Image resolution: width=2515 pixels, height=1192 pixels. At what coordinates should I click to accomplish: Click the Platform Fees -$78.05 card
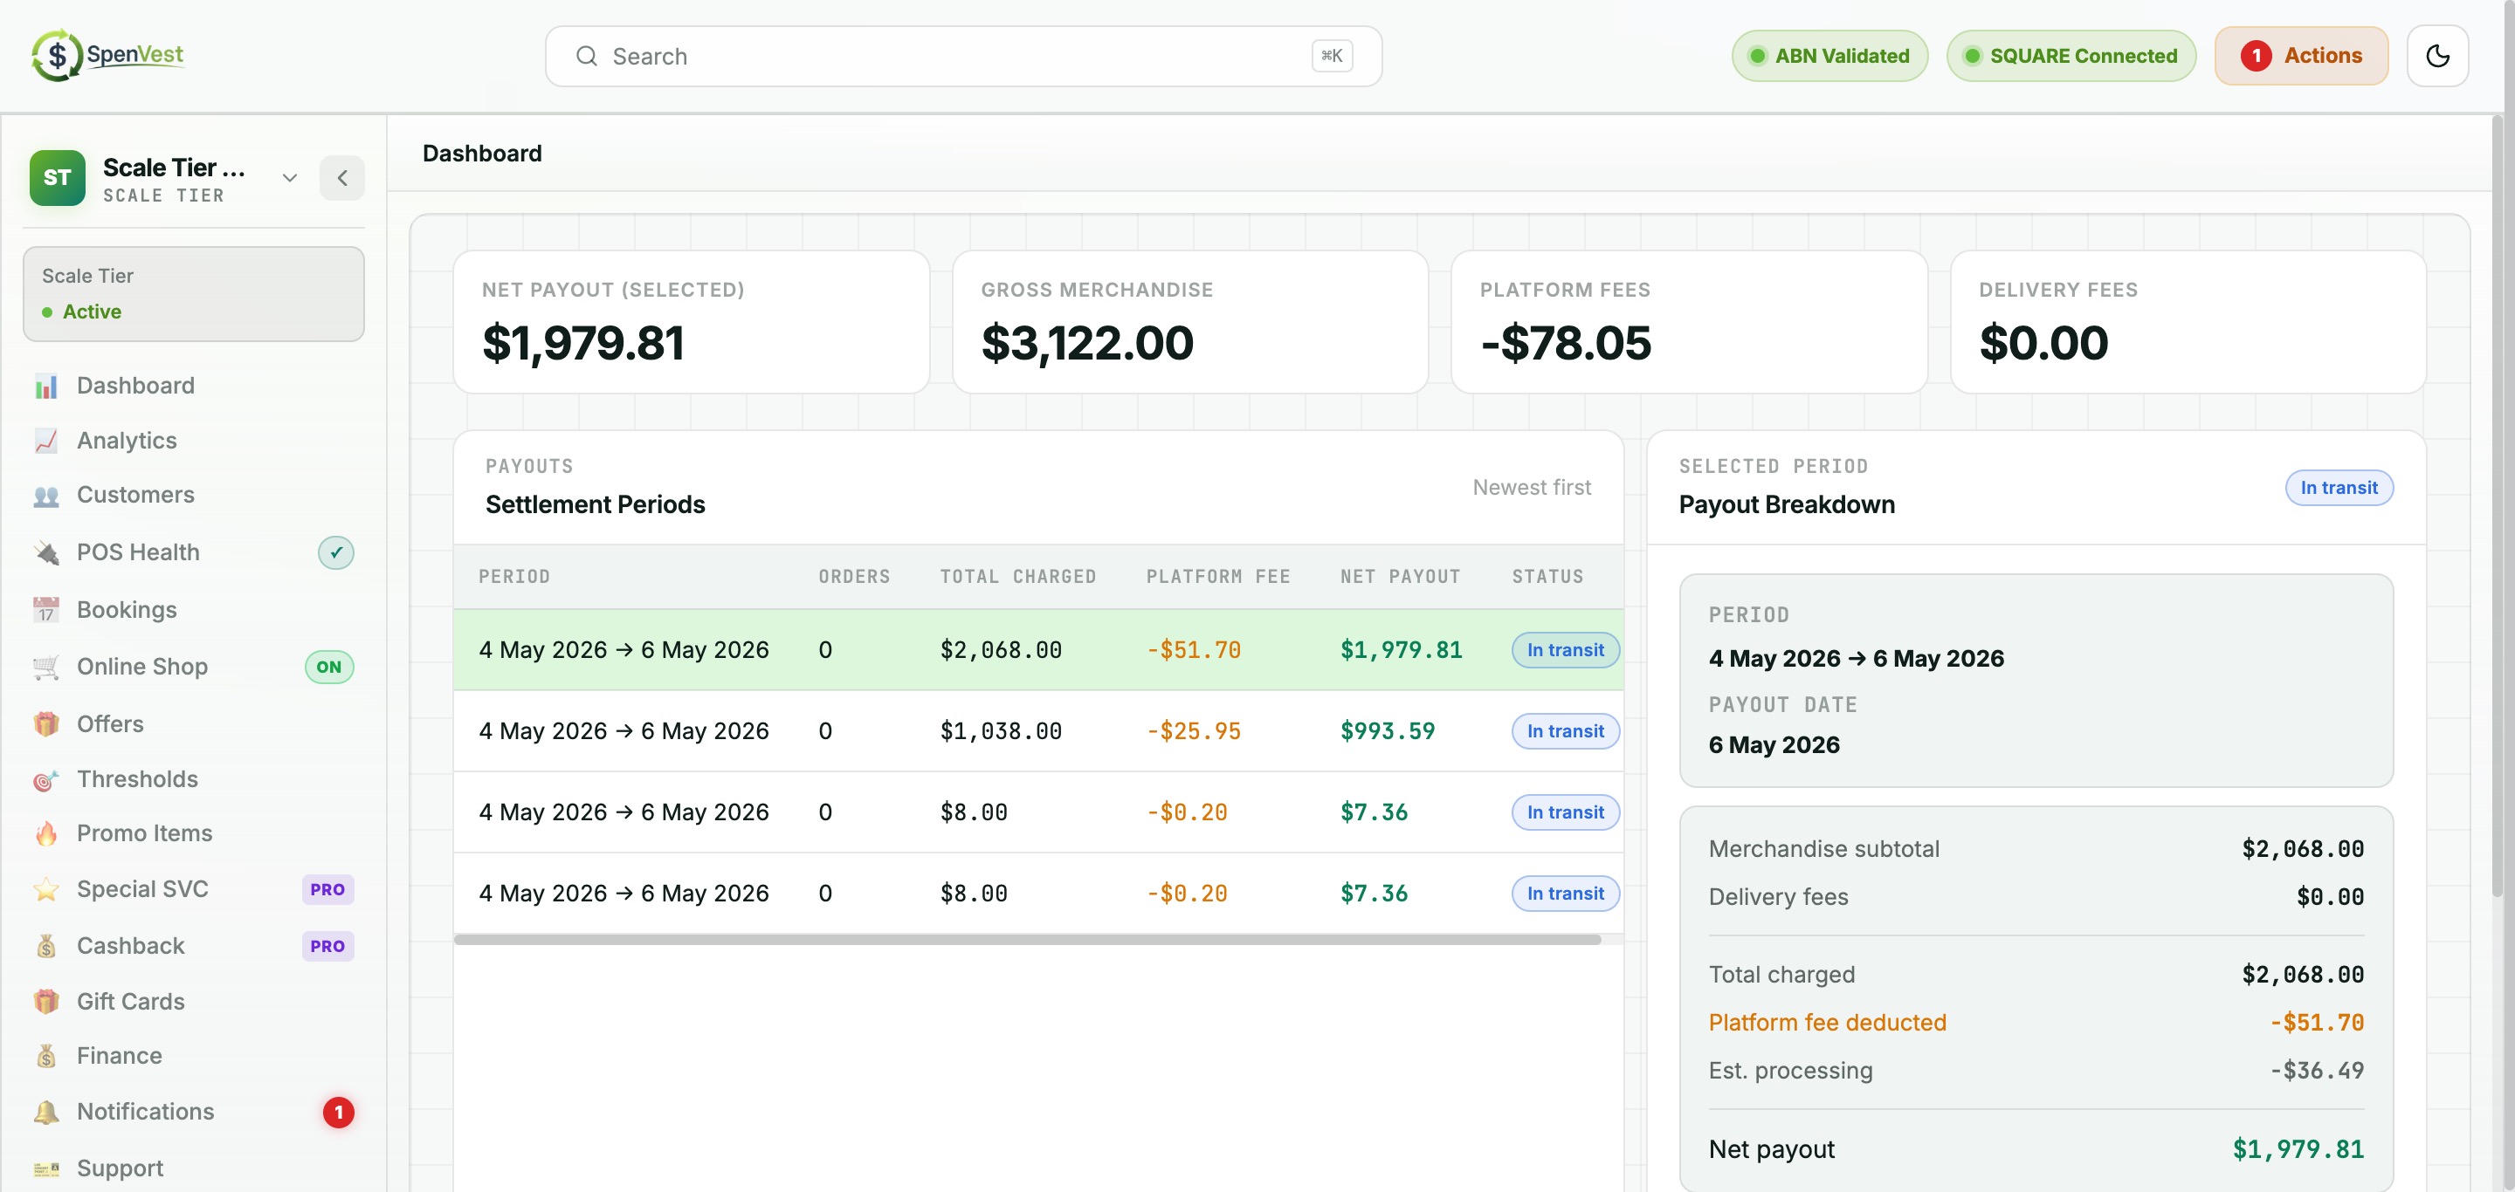click(1689, 323)
